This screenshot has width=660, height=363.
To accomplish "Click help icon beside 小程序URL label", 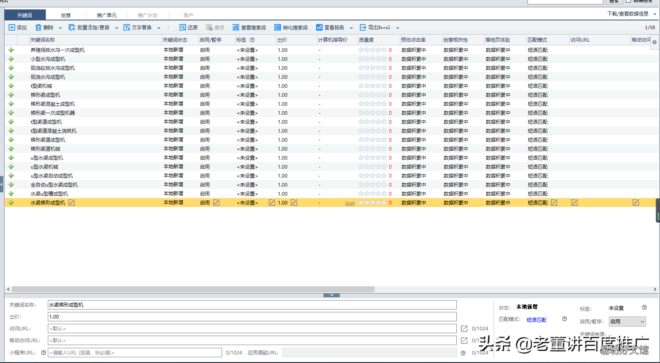I will click(43, 352).
